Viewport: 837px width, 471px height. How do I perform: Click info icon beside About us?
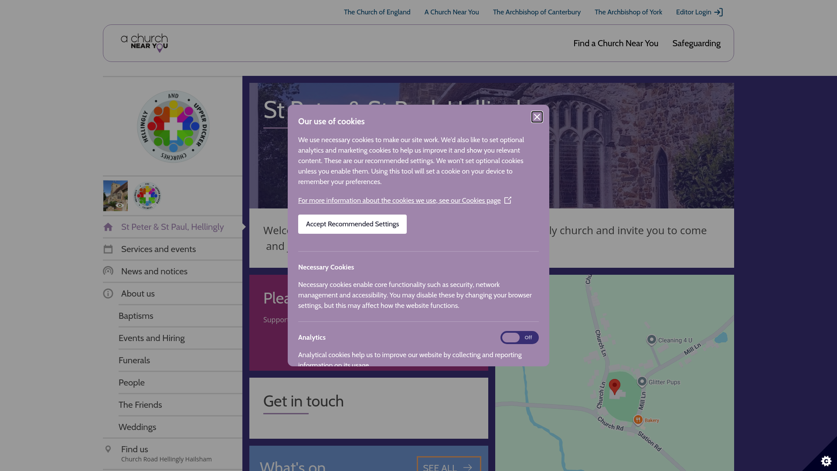108,294
